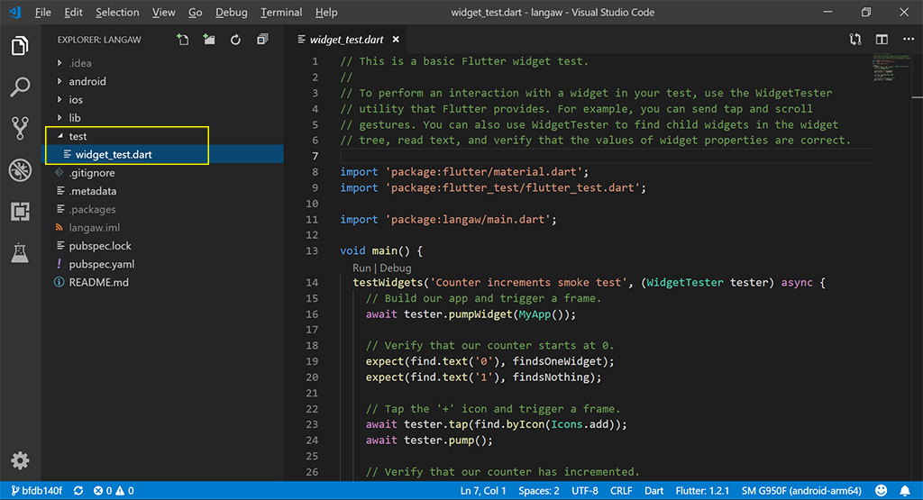The image size is (923, 500).
Task: Open pubspec.yaml in the explorer
Action: (x=101, y=264)
